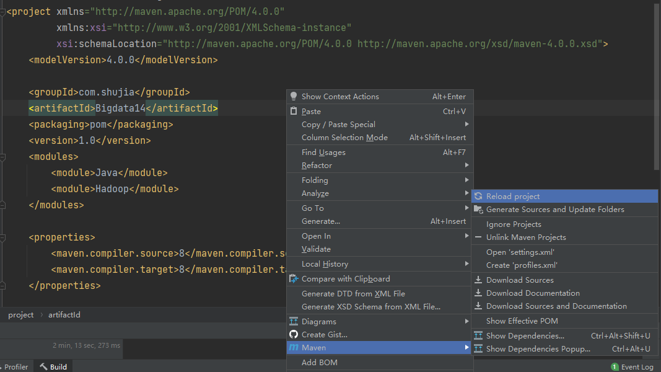The image size is (661, 372).
Task: Select Find Usages from context menu
Action: pos(323,153)
